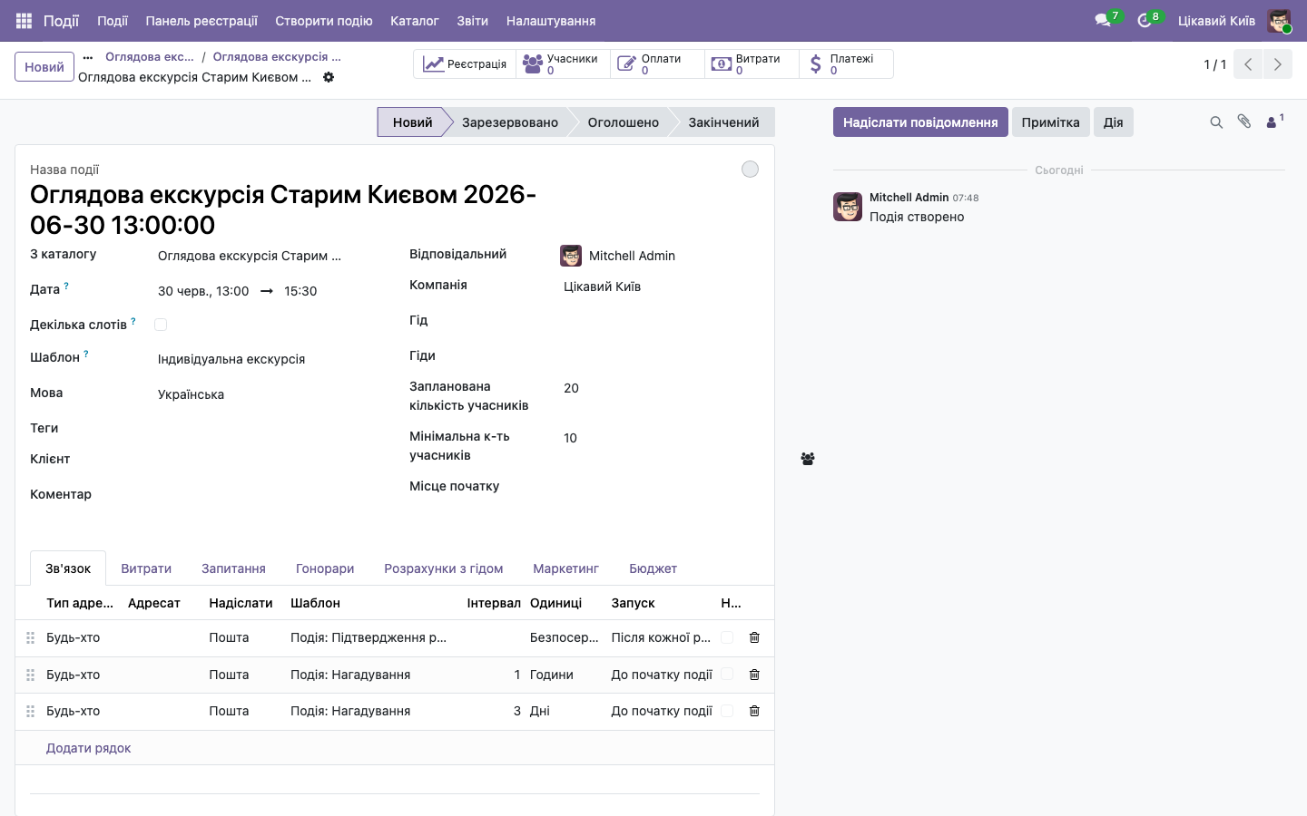Open З каталогу dropdown field
The image size is (1307, 816).
pyautogui.click(x=268, y=256)
